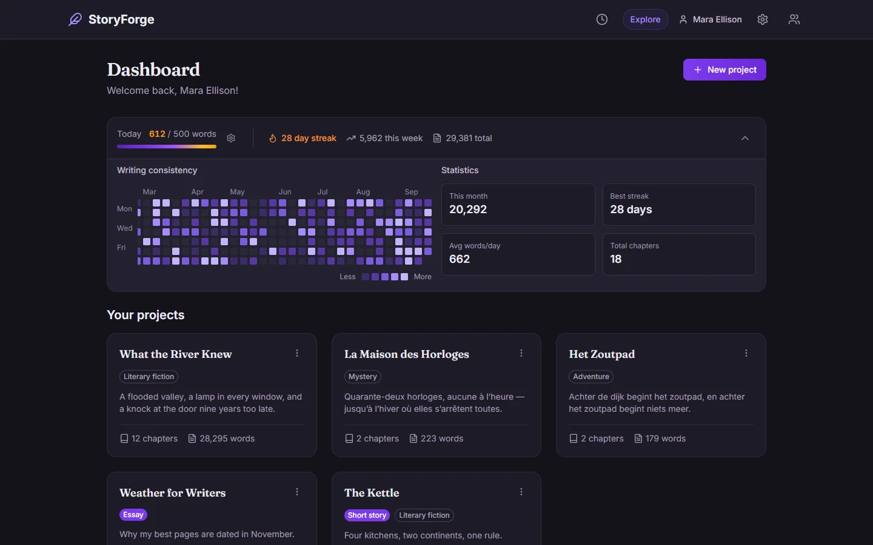This screenshot has width=873, height=545.
Task: Click the Short story tag
Action: point(367,515)
